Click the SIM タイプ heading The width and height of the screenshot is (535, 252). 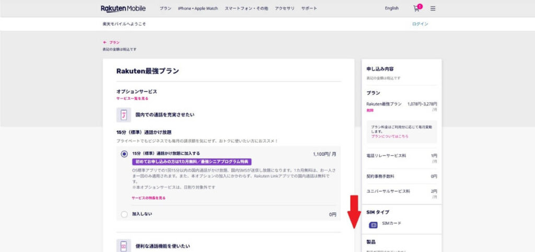pyautogui.click(x=378, y=212)
